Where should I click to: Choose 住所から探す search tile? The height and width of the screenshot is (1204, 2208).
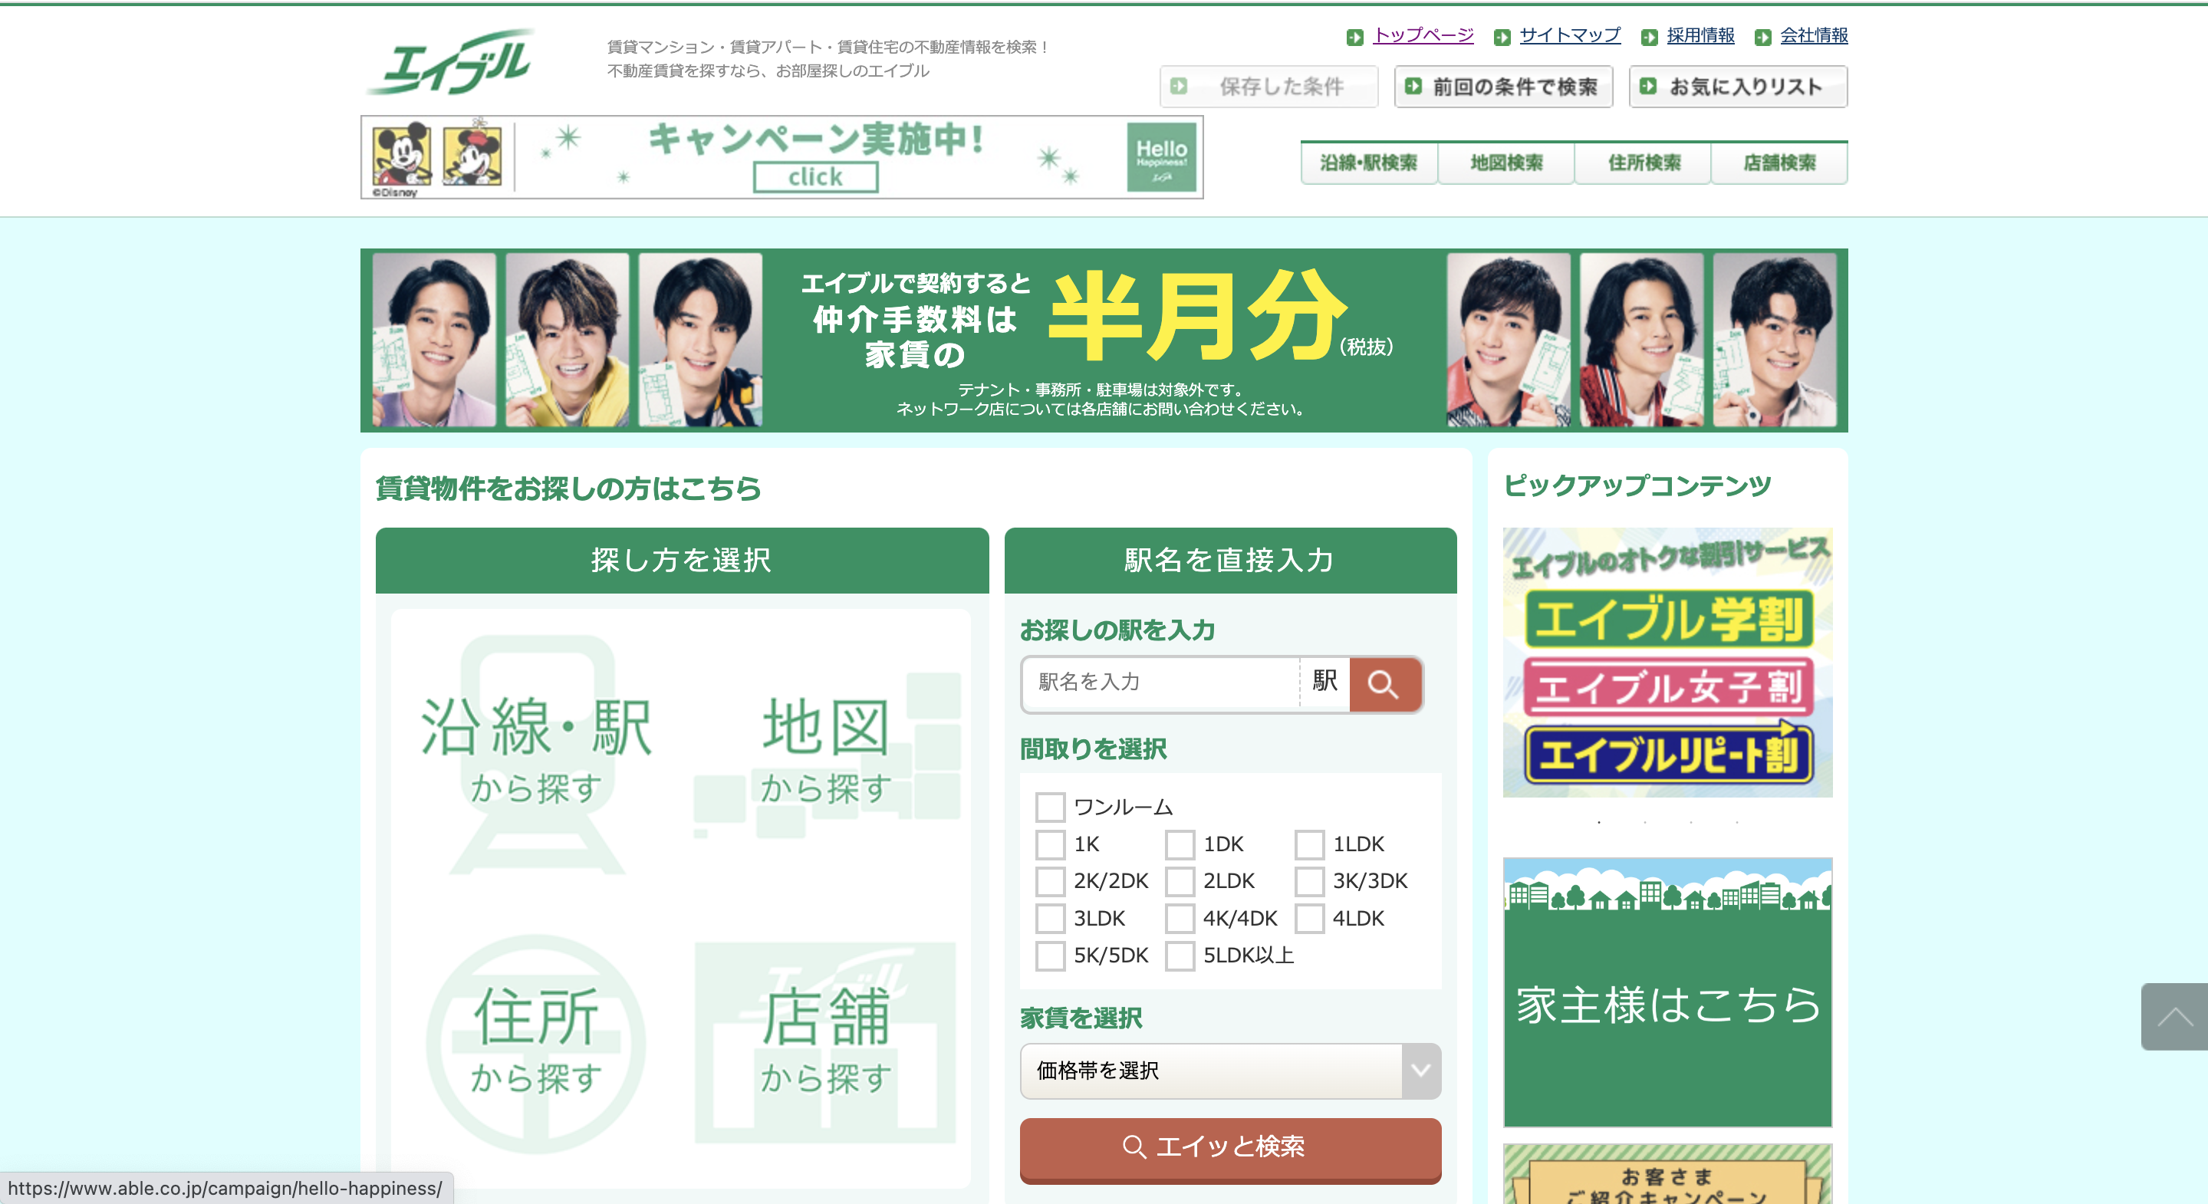pyautogui.click(x=537, y=1042)
